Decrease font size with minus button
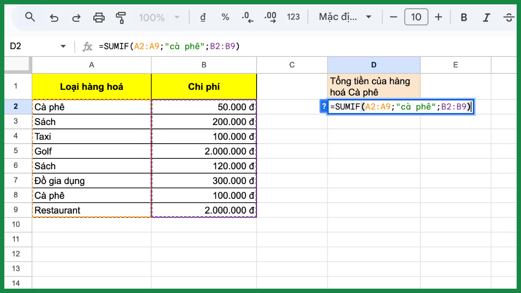Screen dimensions: 521x293 coord(394,17)
